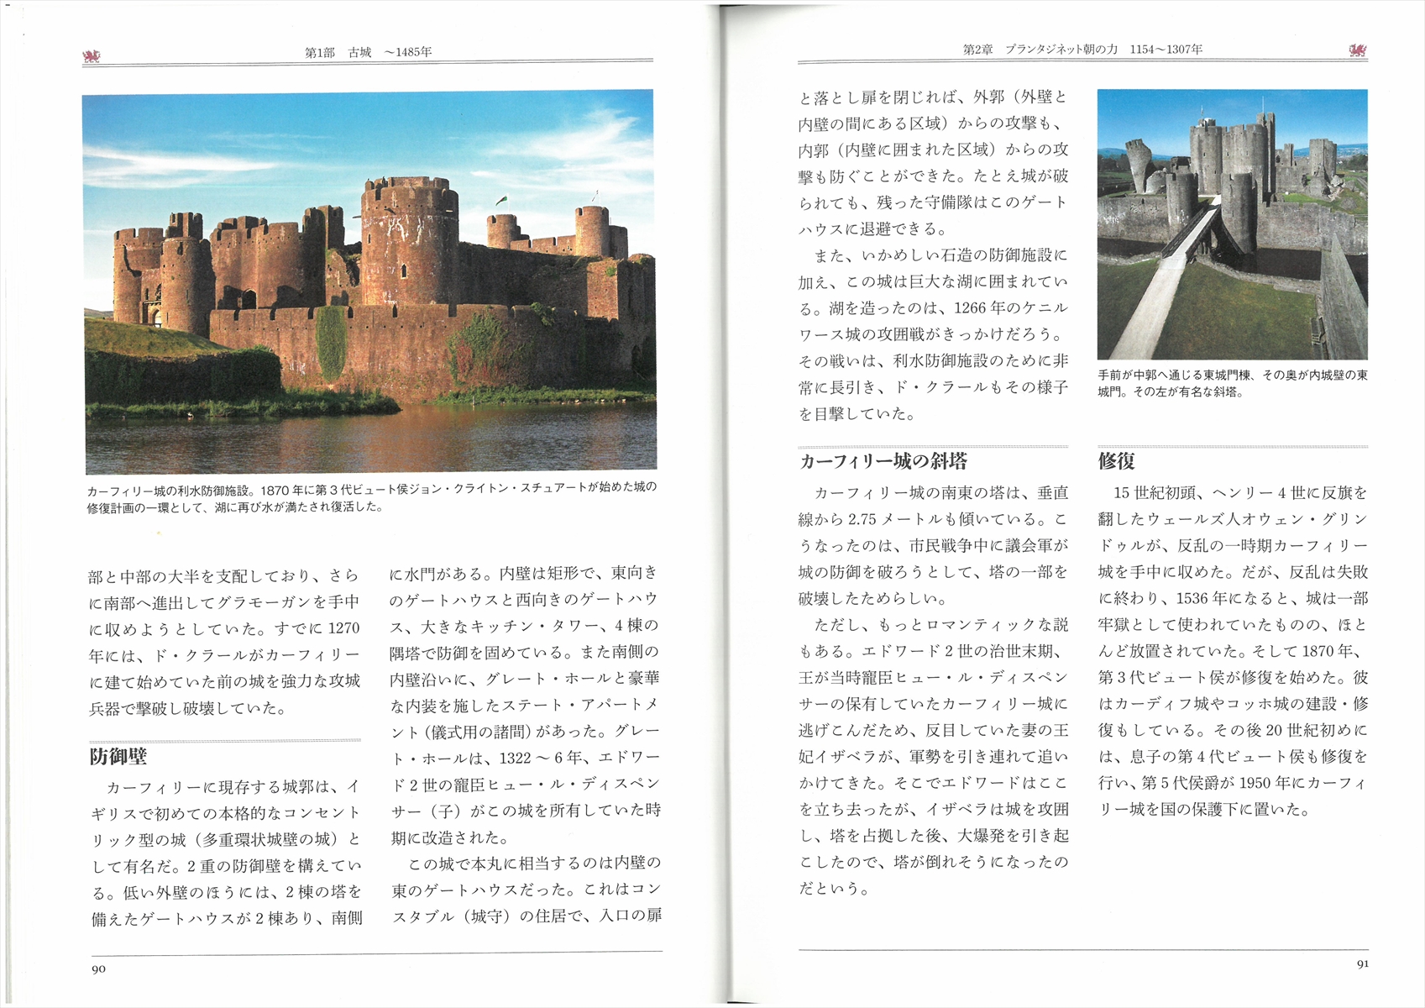The height and width of the screenshot is (1008, 1425).
Task: Click the red dragon emblem on left page header
Action: [x=92, y=56]
